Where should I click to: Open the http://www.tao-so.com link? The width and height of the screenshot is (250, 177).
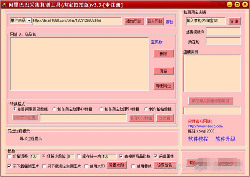point(205,126)
